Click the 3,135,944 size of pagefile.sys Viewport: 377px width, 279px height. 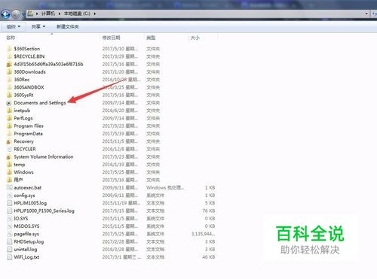click(x=203, y=234)
